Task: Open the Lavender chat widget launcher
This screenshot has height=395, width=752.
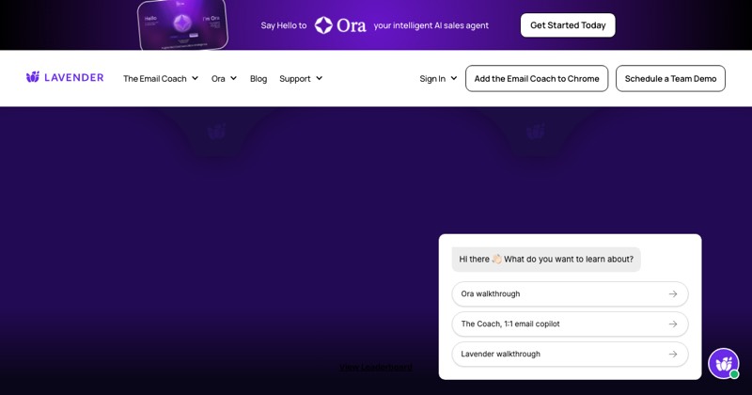Action: click(x=723, y=363)
